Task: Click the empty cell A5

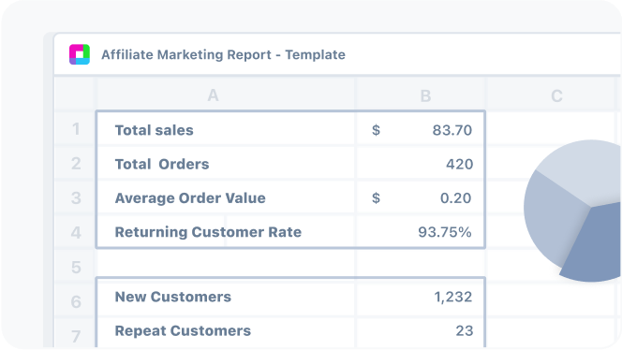Action: pos(226,263)
